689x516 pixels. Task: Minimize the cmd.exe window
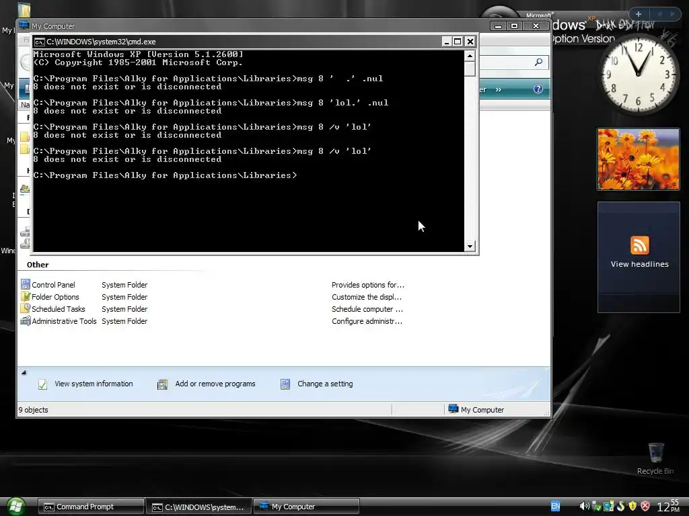[x=447, y=42]
